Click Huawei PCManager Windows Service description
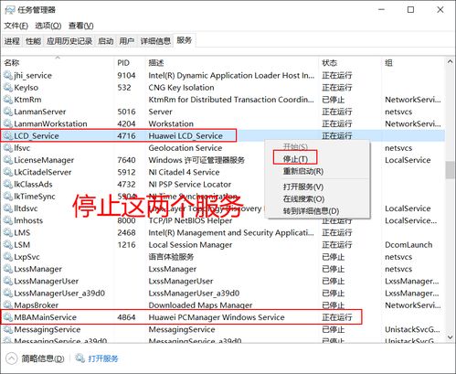Viewport: 456px width, 374px height. (217, 317)
